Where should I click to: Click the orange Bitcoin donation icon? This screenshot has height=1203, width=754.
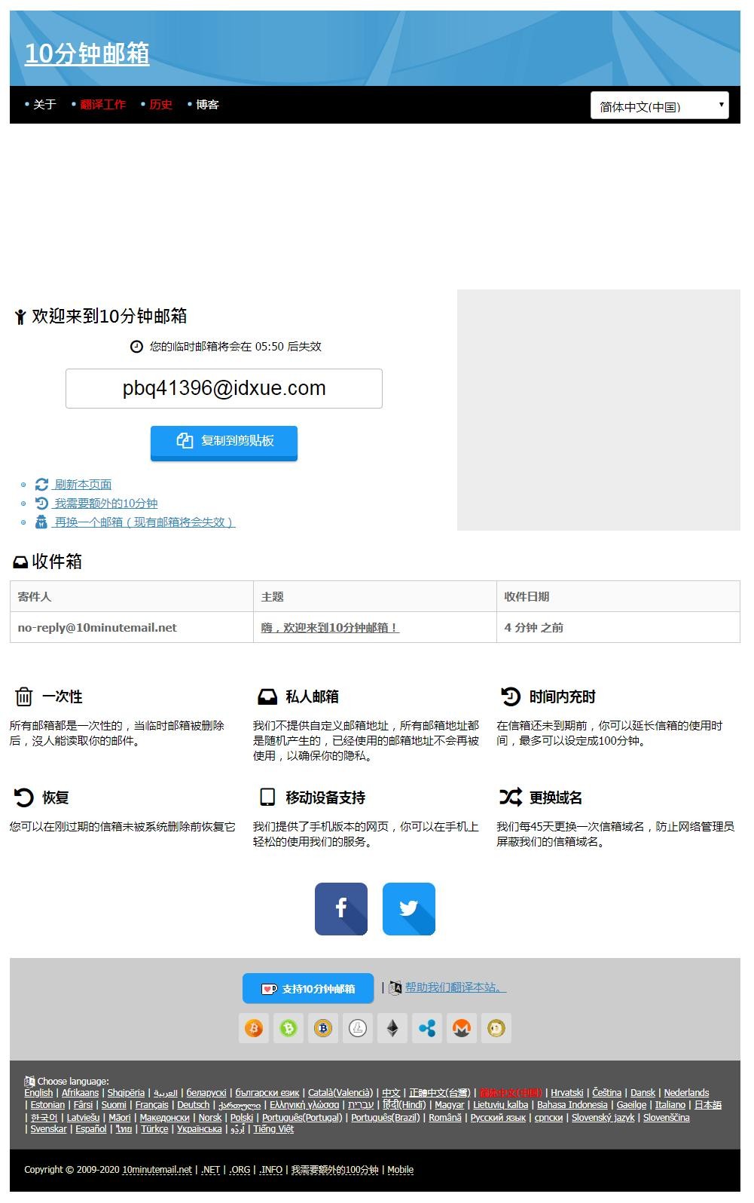(x=254, y=1028)
